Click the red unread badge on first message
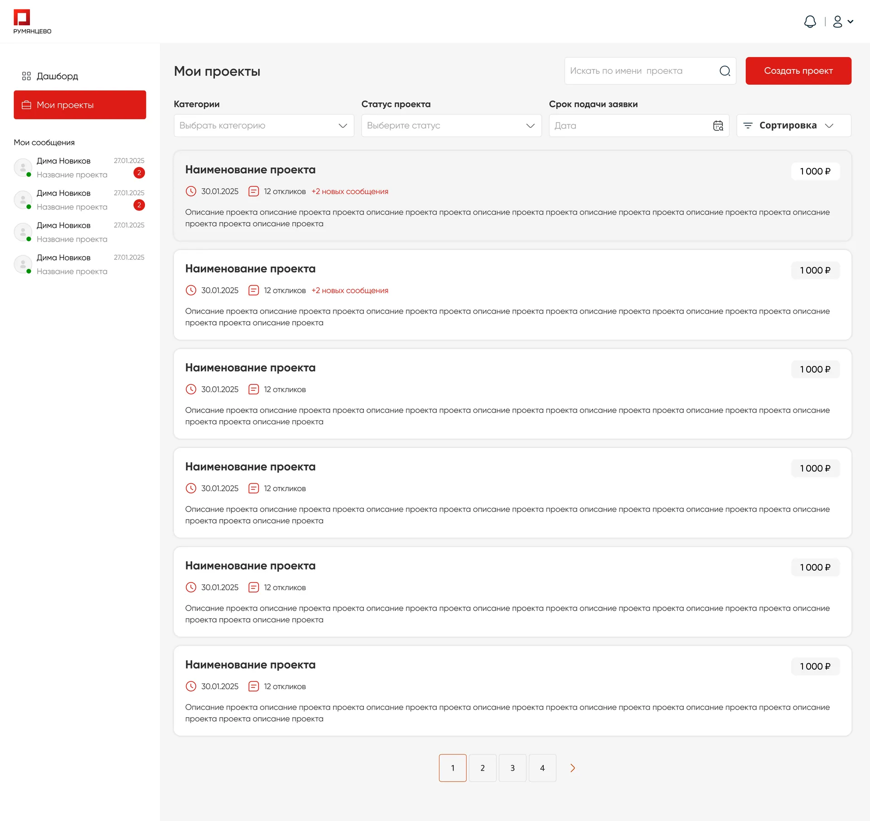 tap(139, 173)
